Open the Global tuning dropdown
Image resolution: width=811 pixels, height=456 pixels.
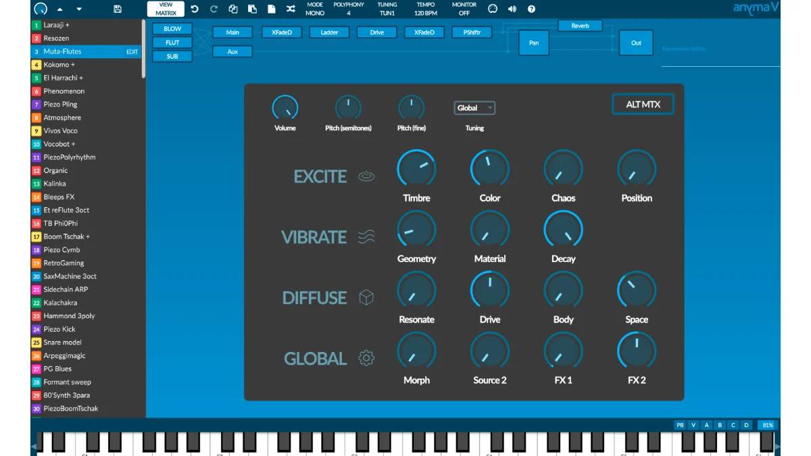pos(474,108)
